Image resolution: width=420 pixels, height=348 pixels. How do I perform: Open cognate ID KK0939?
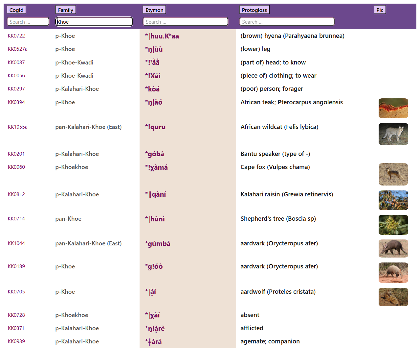tap(16, 341)
